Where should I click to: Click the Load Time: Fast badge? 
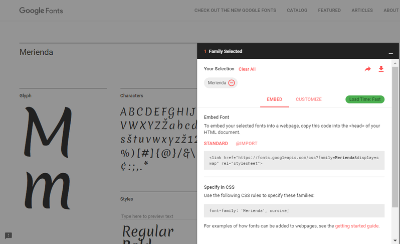point(365,99)
